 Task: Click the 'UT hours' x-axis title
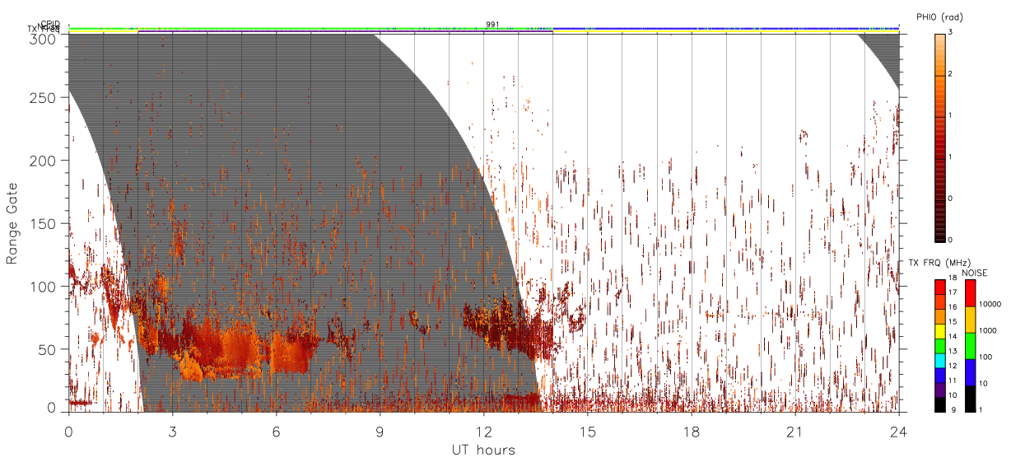483,451
